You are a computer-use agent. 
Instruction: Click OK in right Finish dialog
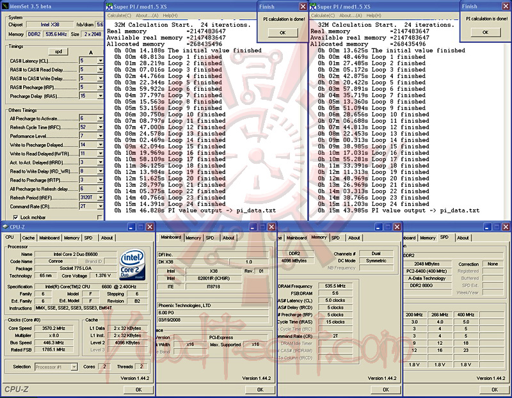(486, 33)
